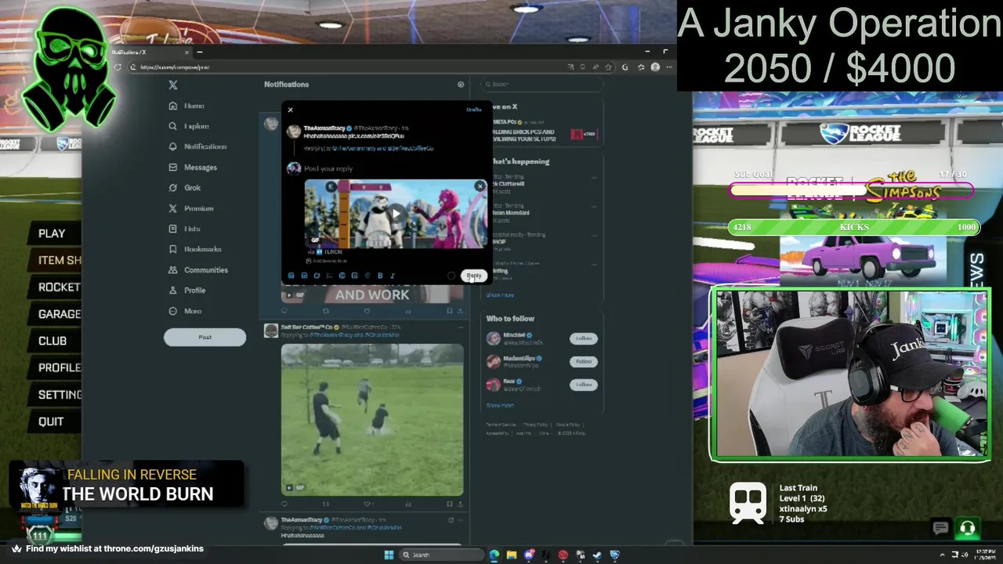Select PLAY in Rocket League menu

pos(52,233)
